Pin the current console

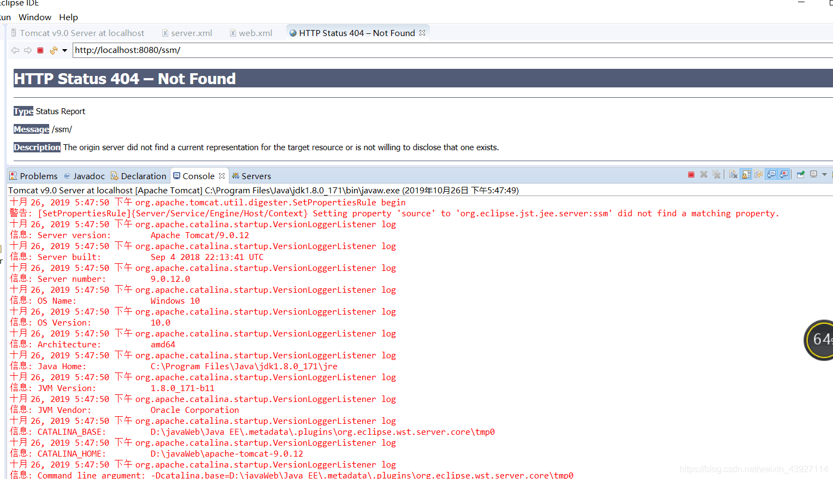801,175
